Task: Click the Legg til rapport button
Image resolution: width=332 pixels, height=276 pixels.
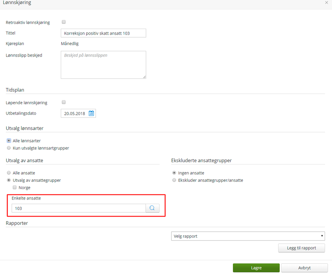Action: [301, 248]
